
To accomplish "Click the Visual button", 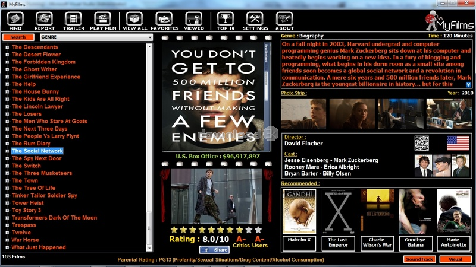I will coord(455,259).
